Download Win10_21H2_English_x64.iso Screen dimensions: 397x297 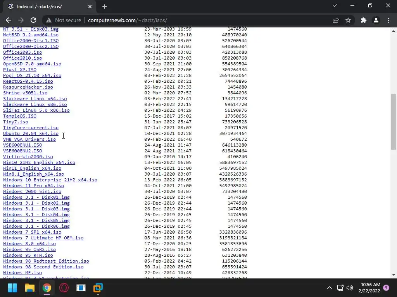[39, 163]
